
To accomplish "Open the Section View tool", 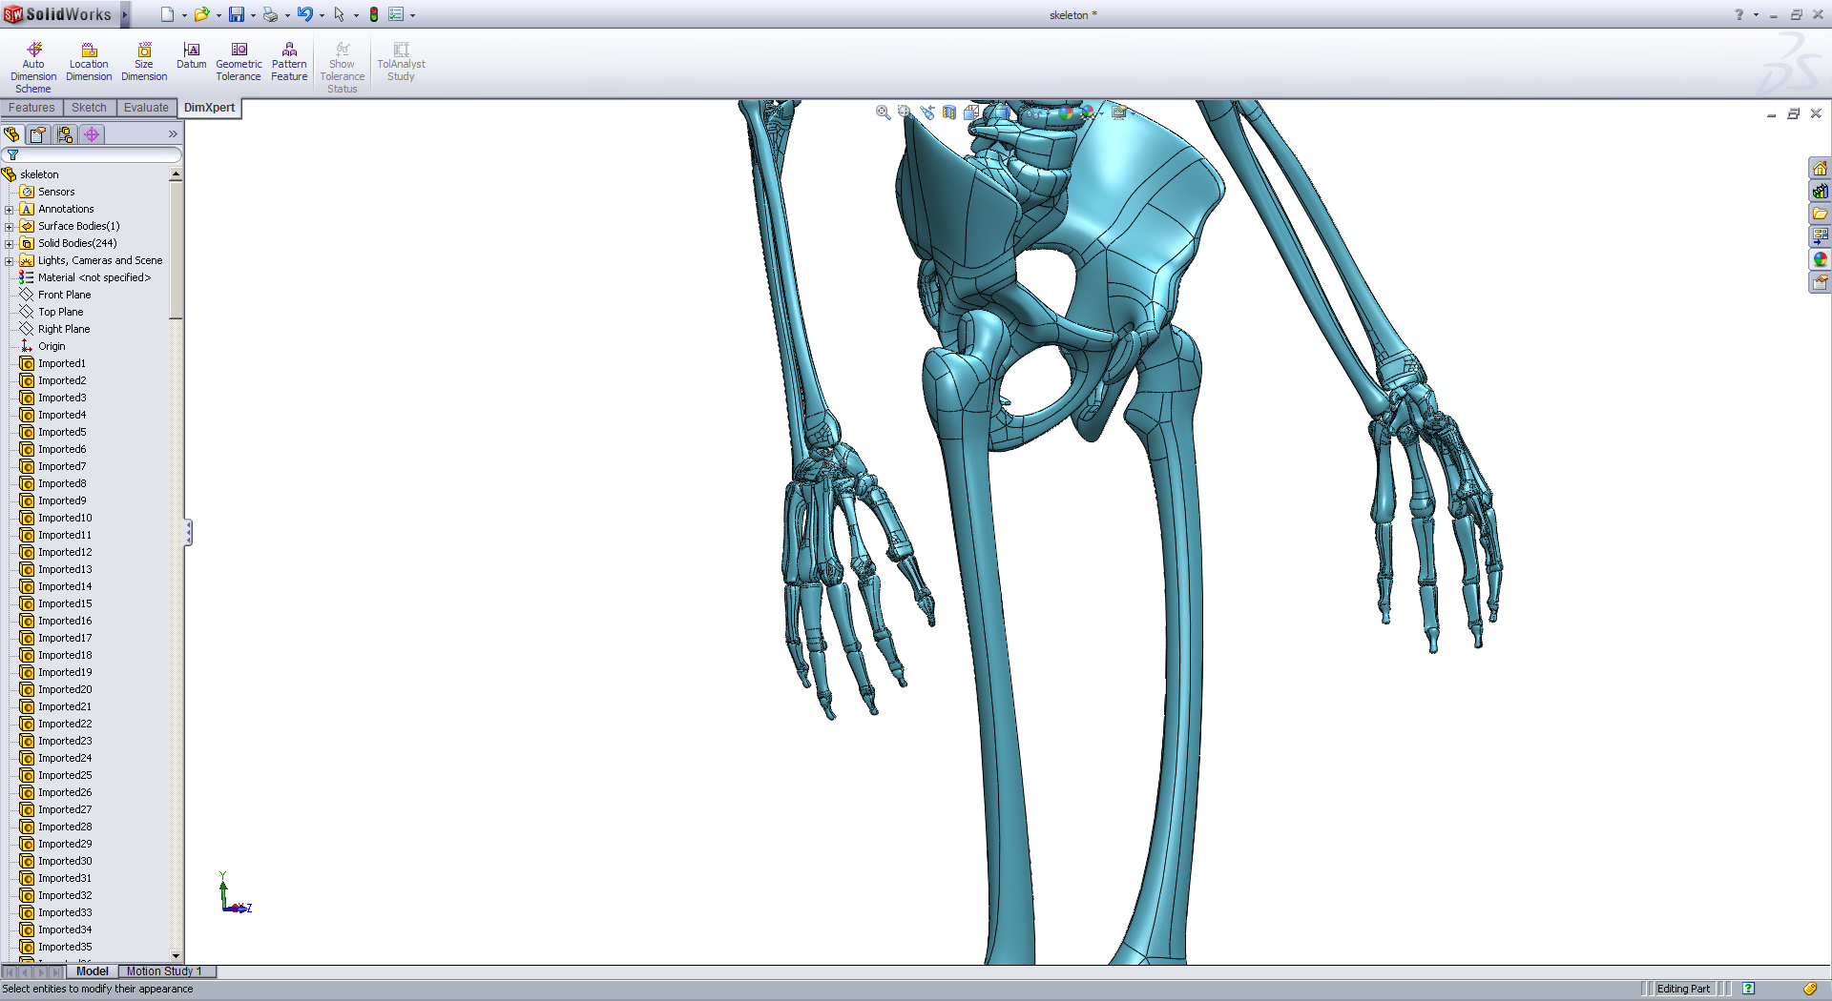I will [948, 112].
